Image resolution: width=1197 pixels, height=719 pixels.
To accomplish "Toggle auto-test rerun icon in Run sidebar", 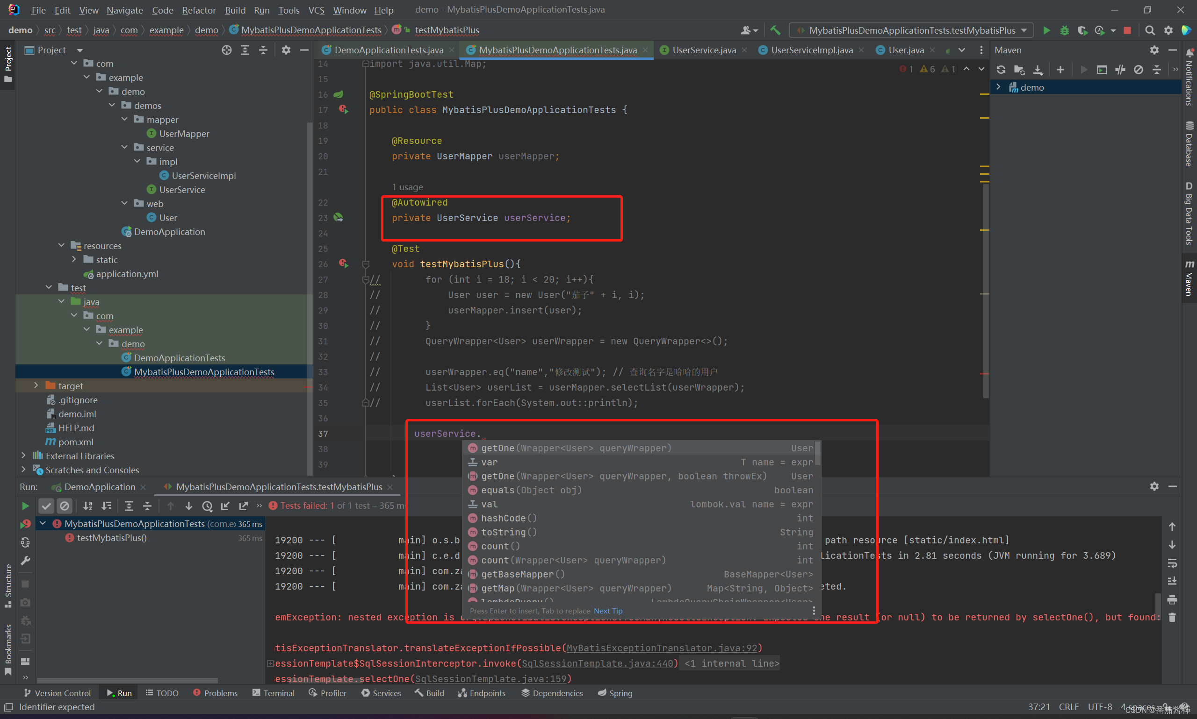I will [x=25, y=542].
